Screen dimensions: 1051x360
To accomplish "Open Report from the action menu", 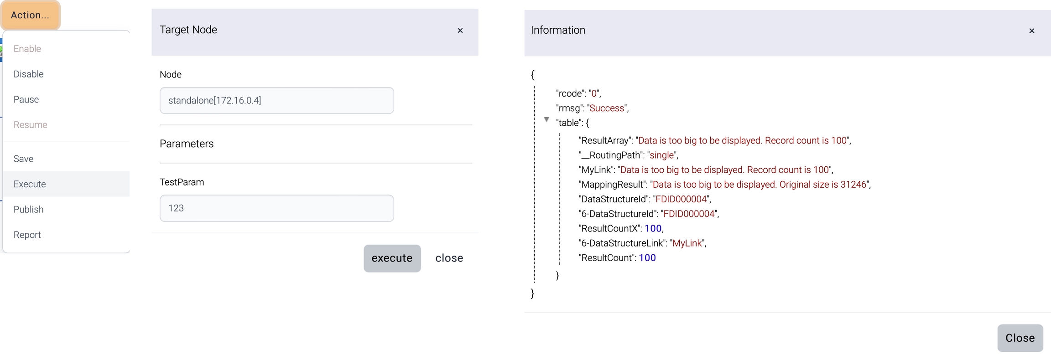I will coord(27,235).
